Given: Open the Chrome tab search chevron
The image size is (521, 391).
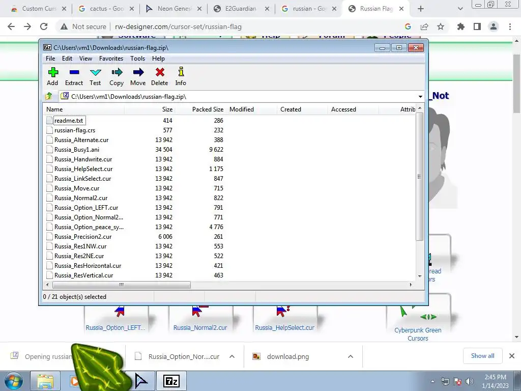Looking at the screenshot, I should pos(460,9).
